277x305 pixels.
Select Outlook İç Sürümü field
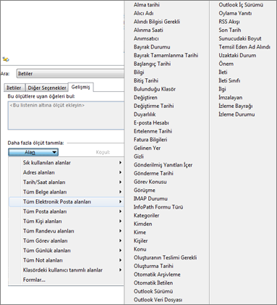[x=241, y=5]
